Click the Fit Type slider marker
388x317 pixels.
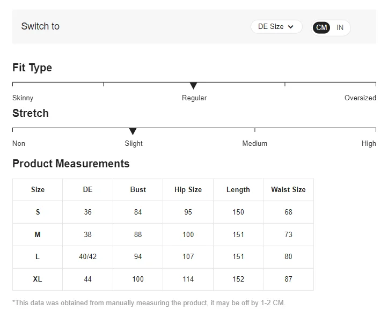click(x=193, y=86)
